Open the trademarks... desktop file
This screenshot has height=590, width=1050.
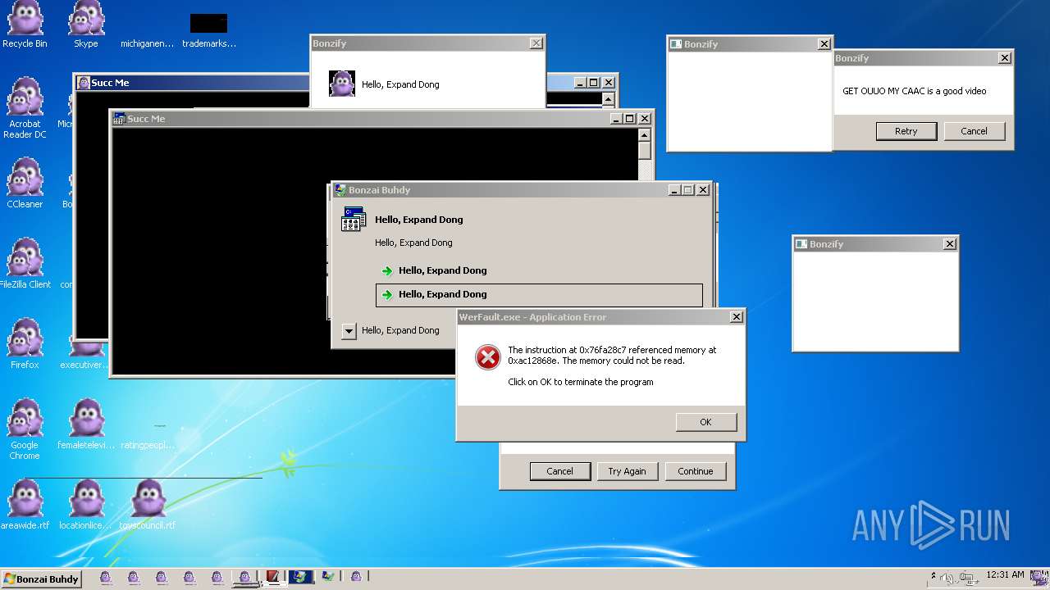point(209,31)
